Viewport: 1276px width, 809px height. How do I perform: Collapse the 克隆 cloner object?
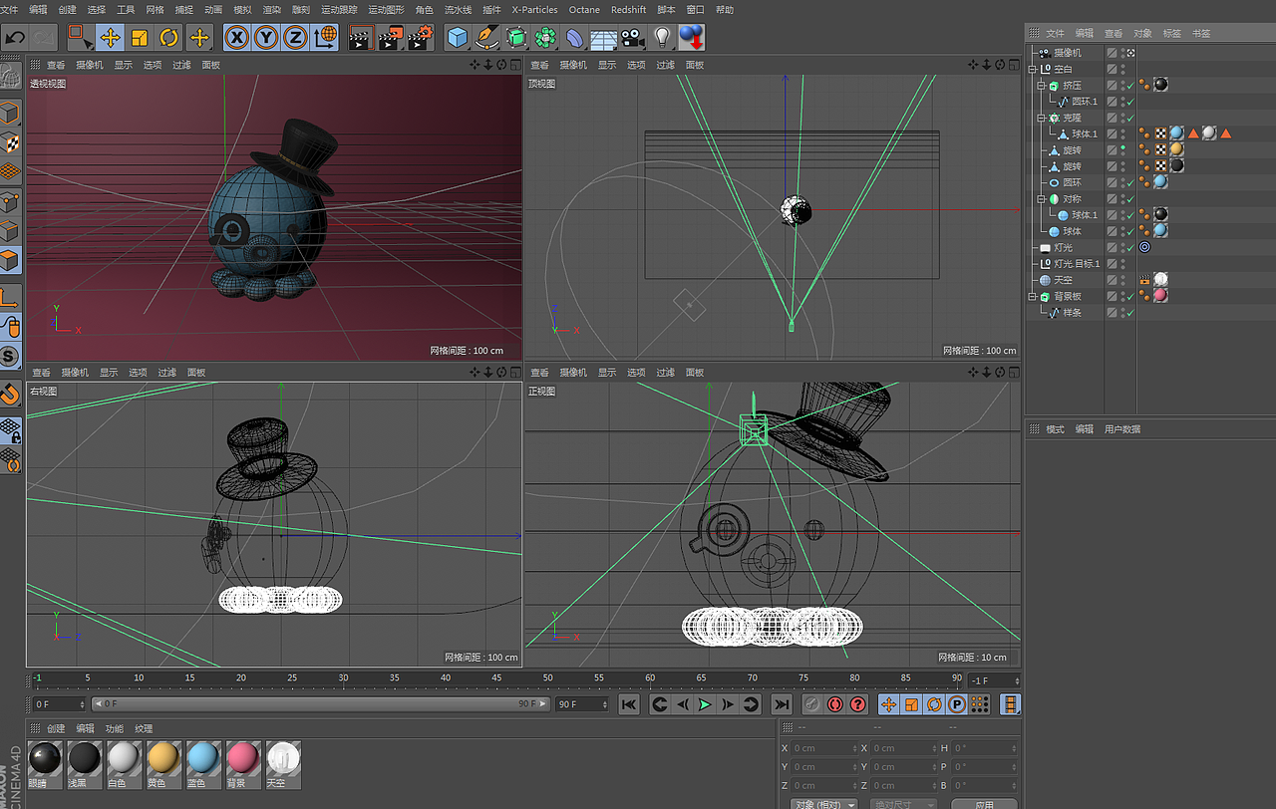(x=1041, y=118)
